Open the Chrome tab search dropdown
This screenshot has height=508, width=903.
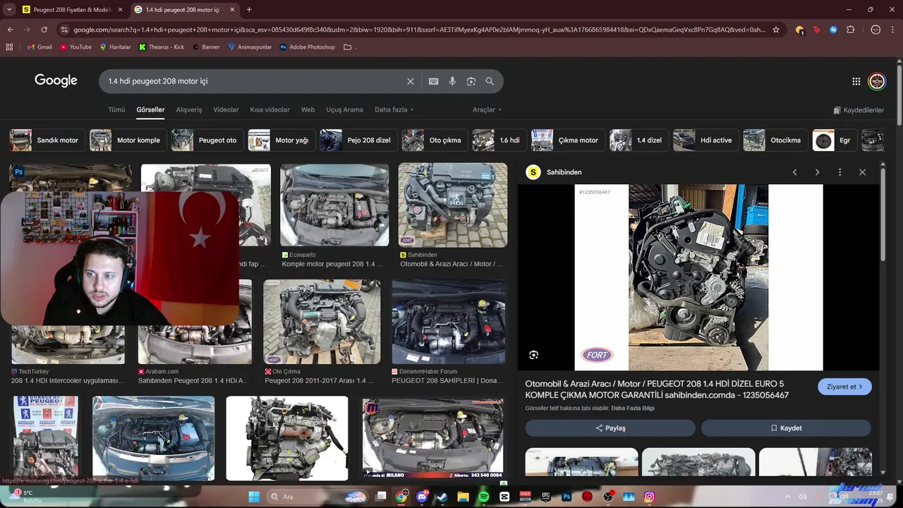pyautogui.click(x=9, y=10)
